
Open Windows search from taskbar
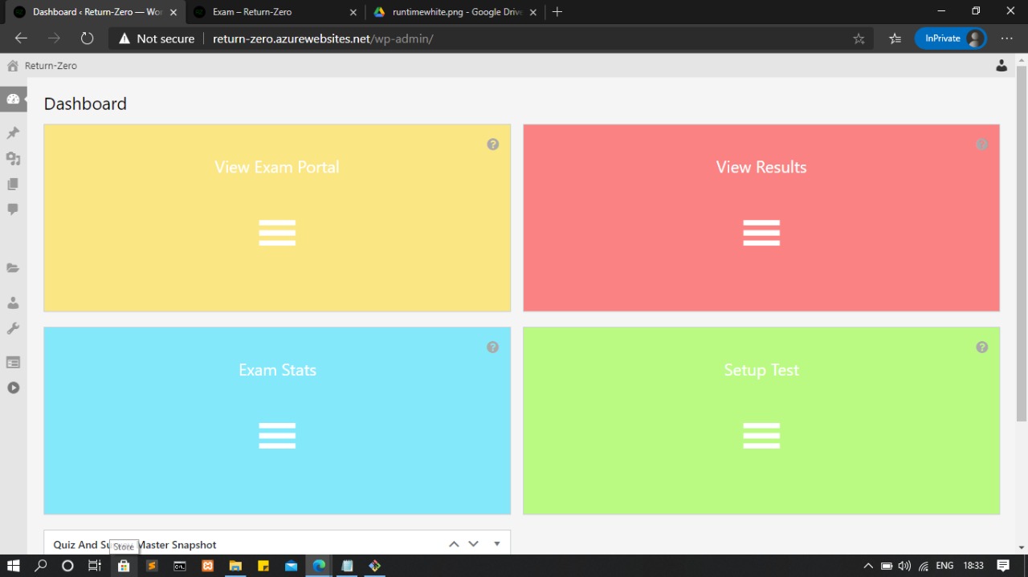40,566
